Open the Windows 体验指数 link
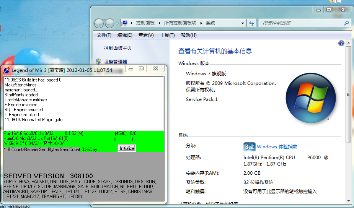 pyautogui.click(x=277, y=147)
